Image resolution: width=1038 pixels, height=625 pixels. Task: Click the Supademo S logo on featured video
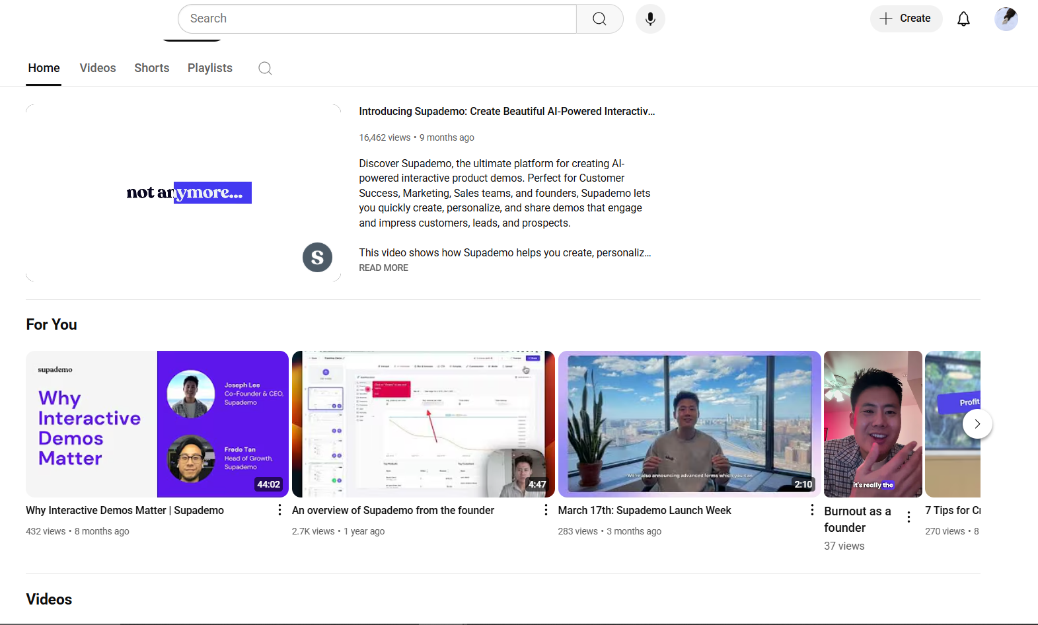(317, 257)
